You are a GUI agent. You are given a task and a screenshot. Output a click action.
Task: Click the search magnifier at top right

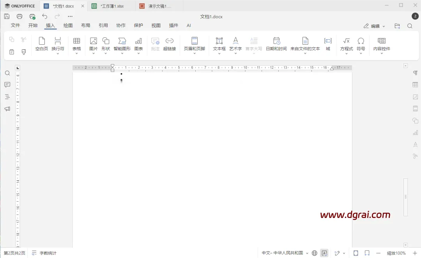tap(410, 26)
